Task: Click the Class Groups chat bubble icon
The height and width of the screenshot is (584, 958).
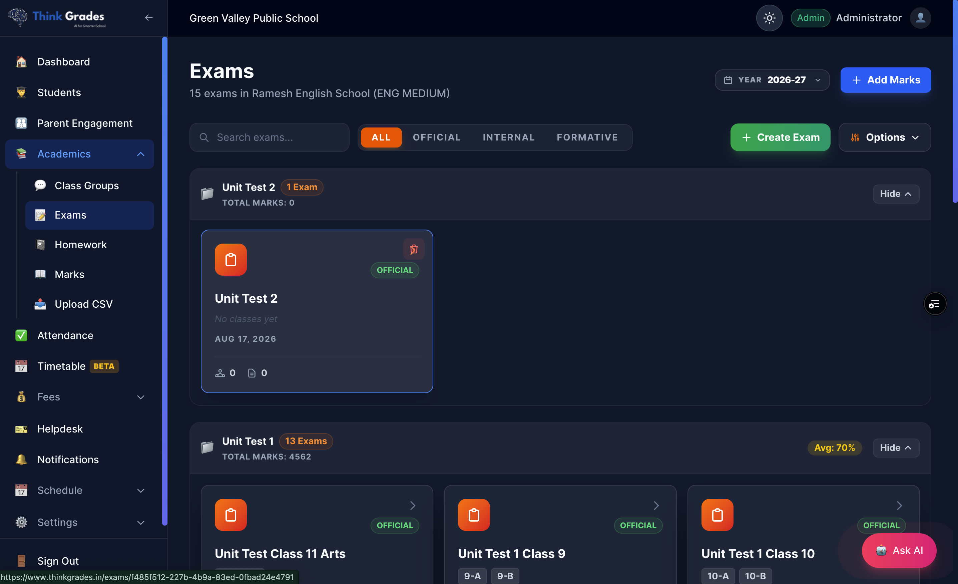Action: tap(40, 186)
